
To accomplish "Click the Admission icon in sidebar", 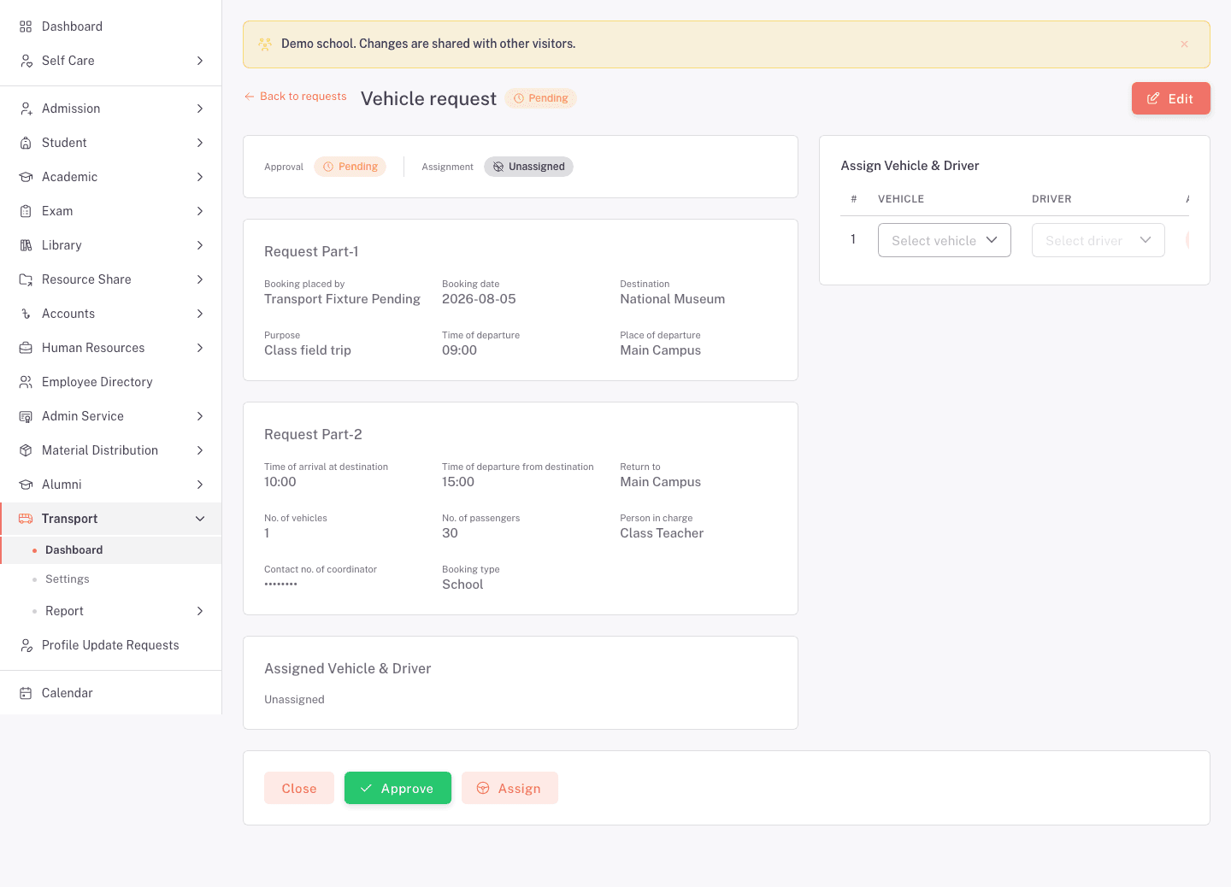I will tap(26, 109).
